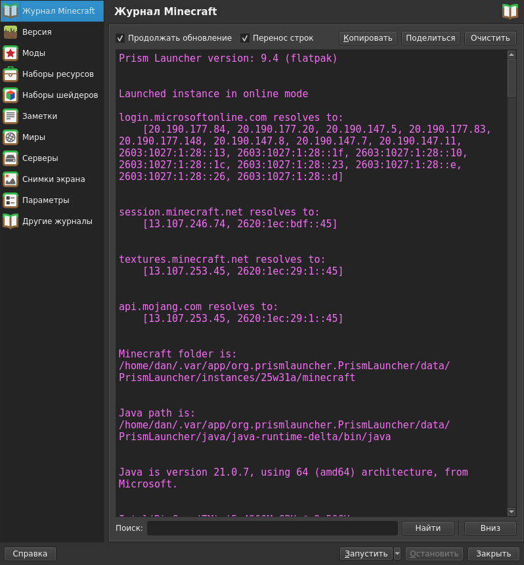This screenshot has height=565, width=524.
Task: Switch to Другие журналы page
Action: (56, 221)
